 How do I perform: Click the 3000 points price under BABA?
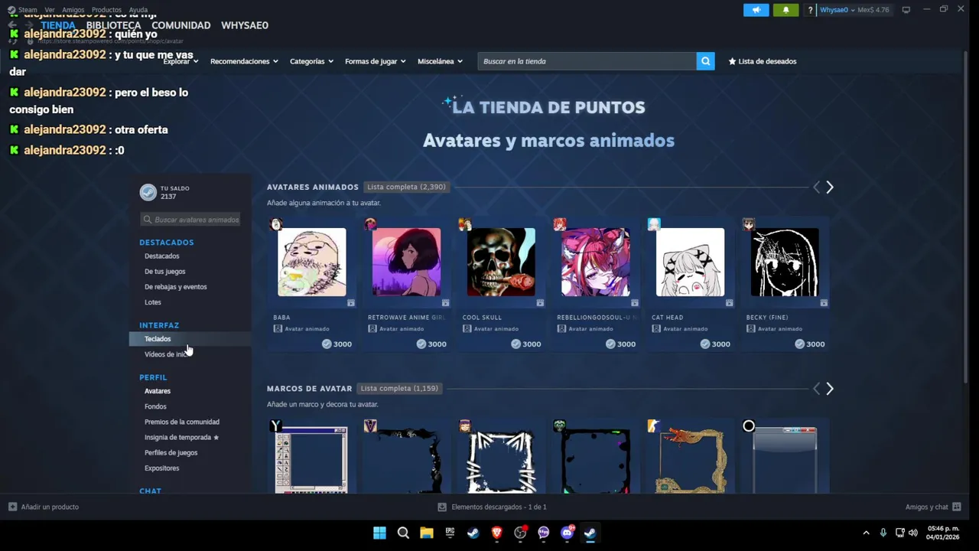(337, 344)
